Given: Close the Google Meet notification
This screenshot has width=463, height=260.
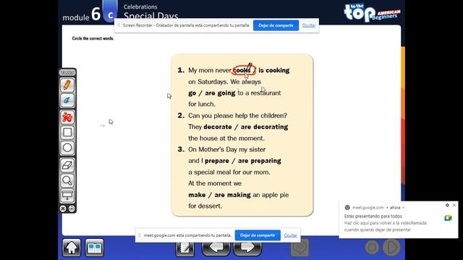Looking at the screenshot, I should pos(454,205).
